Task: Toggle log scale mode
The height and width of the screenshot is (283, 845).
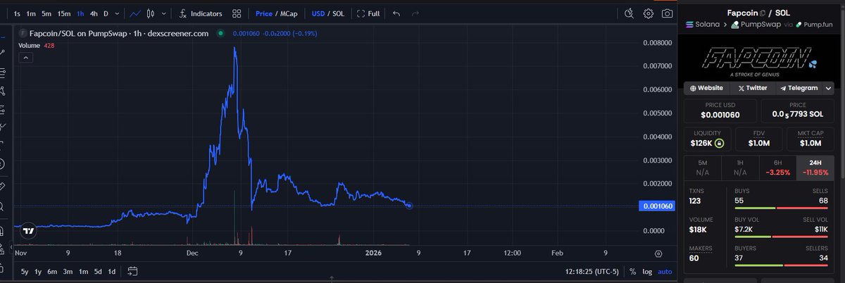Action: pos(646,271)
